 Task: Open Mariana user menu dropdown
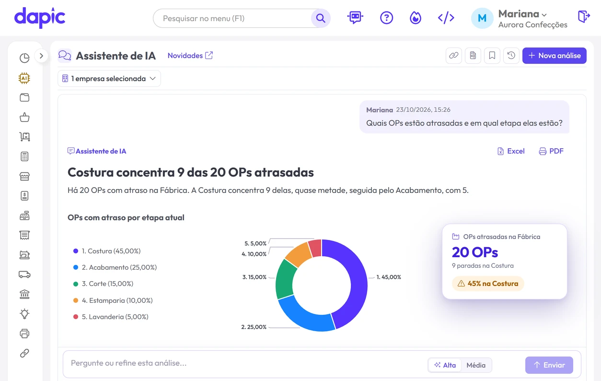click(523, 14)
